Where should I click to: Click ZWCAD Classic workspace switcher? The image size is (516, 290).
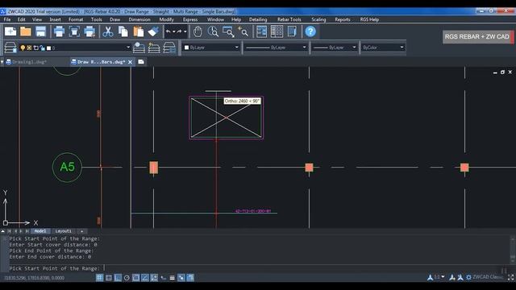click(x=485, y=277)
